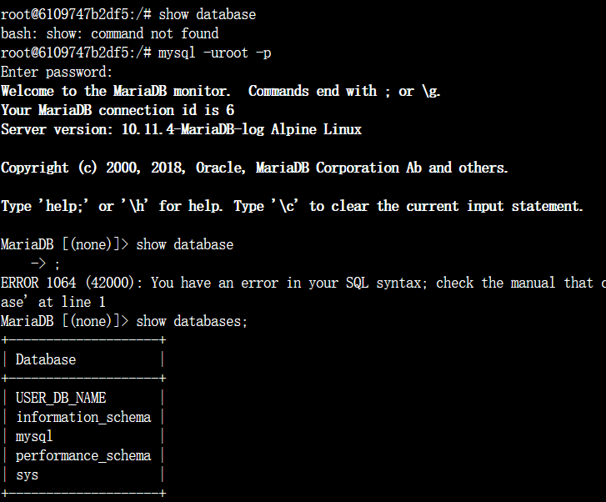Image resolution: width=606 pixels, height=502 pixels.
Task: Click 'show database' after the MariaDB prompt
Action: (184, 244)
